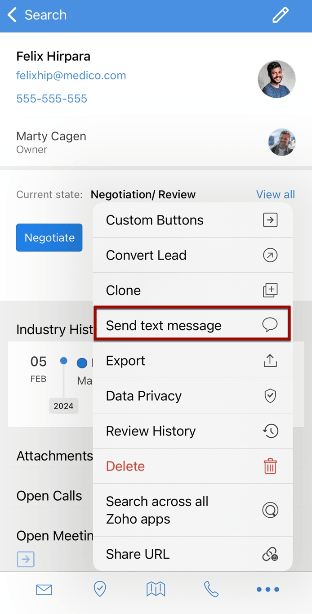This screenshot has width=312, height=614.
Task: Tap Share URL option
Action: click(192, 554)
